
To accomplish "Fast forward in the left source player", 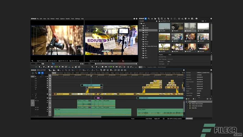I will pos(63,67).
